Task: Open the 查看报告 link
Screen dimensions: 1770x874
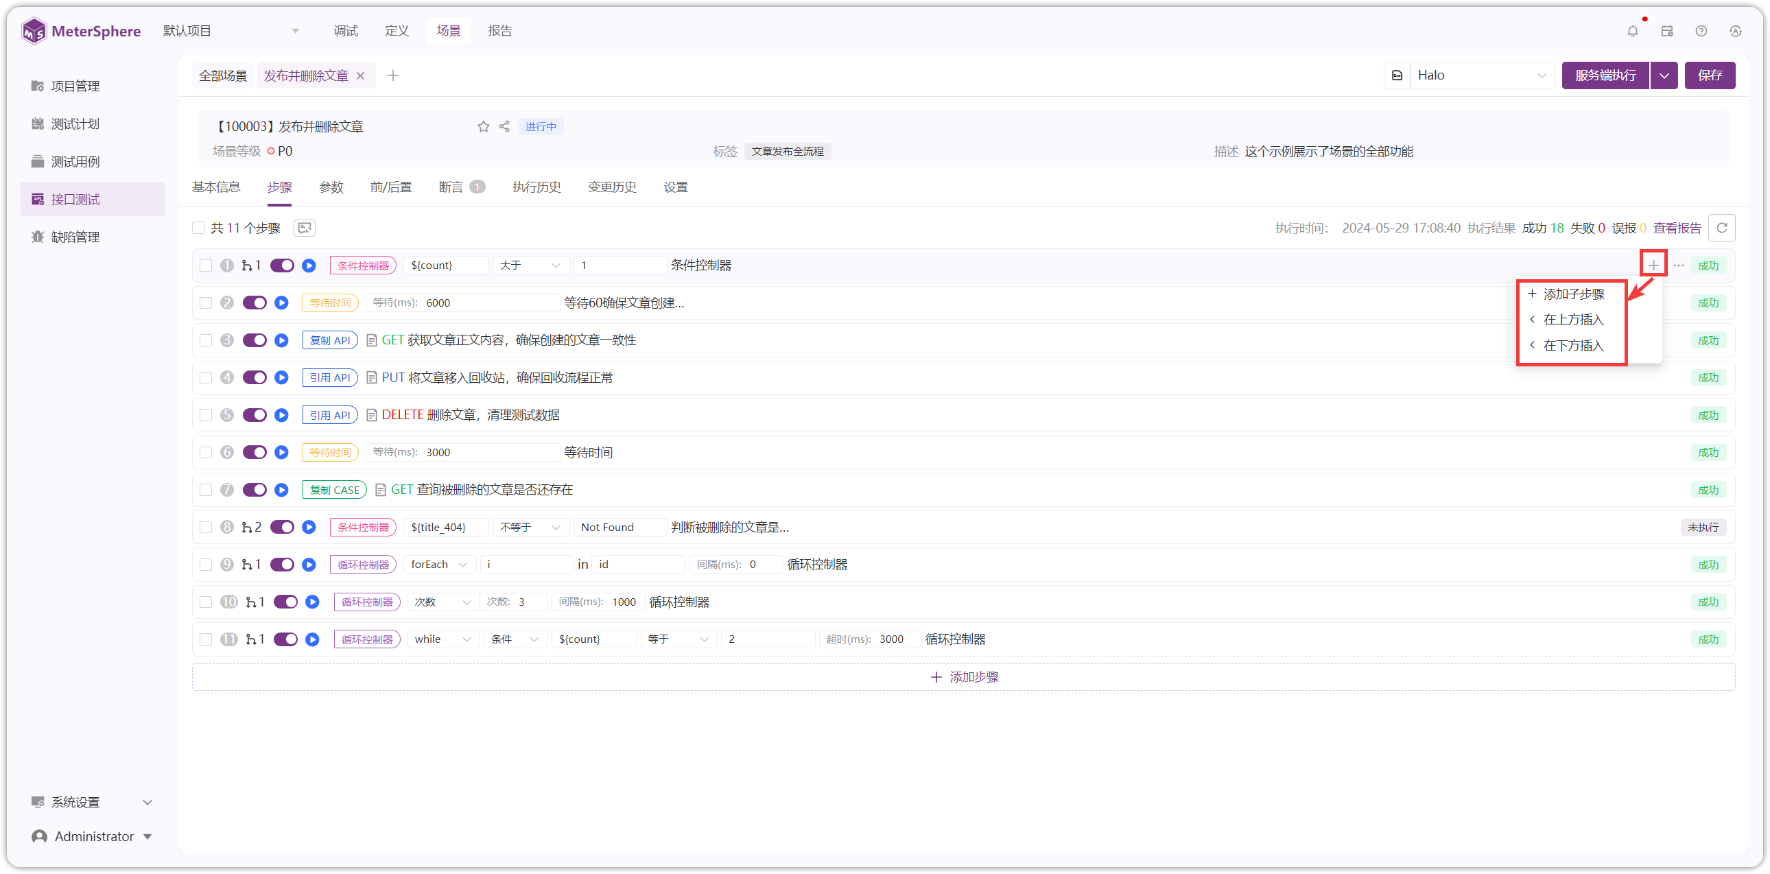Action: (1677, 228)
